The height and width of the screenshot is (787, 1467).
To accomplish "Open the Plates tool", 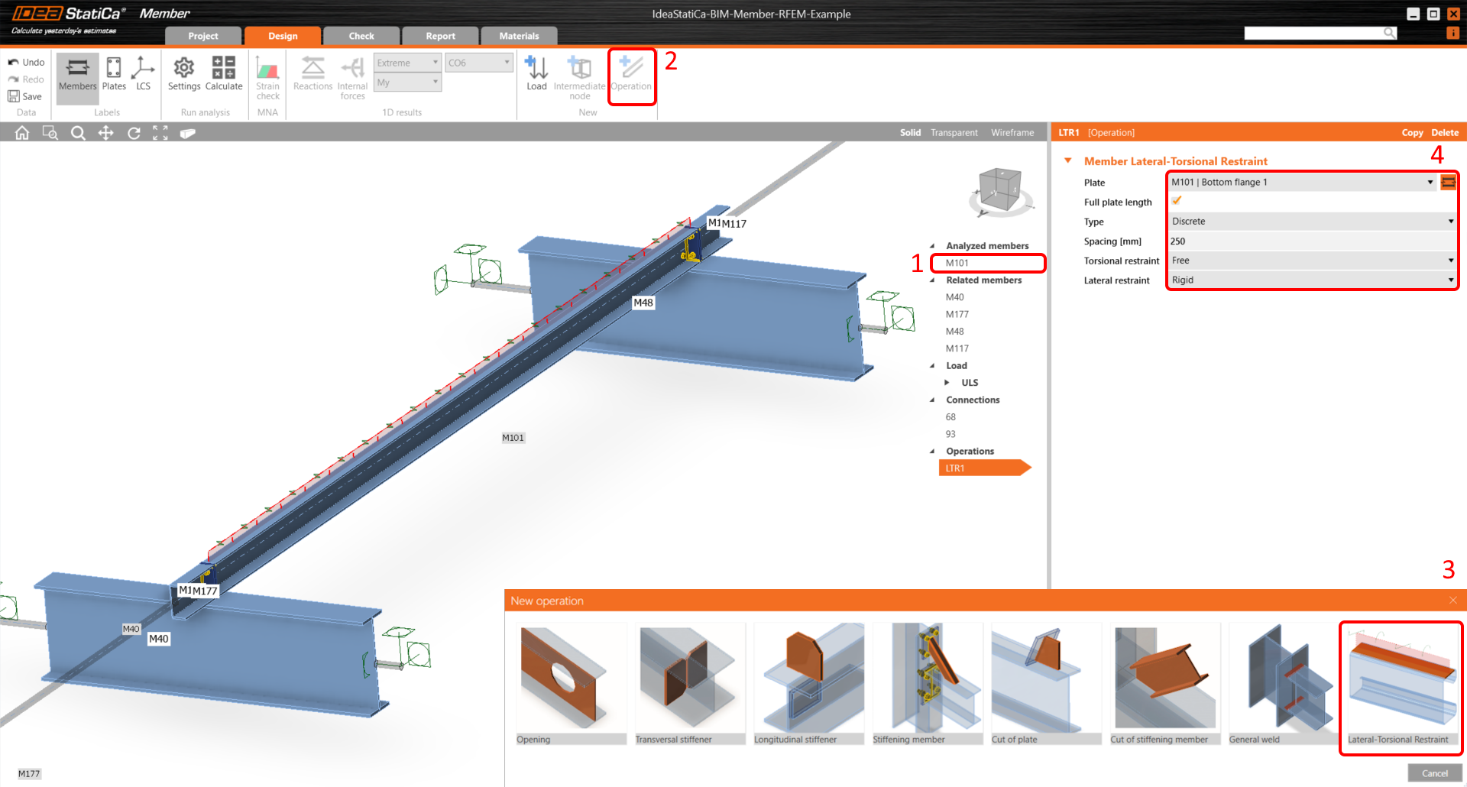I will [113, 74].
